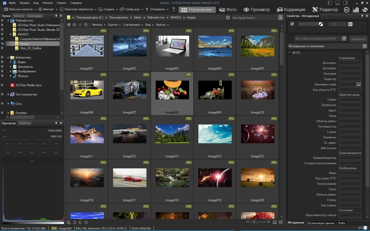Set rating to 3 in metadata panel
This screenshot has height=231, width=370.
tap(308, 24)
